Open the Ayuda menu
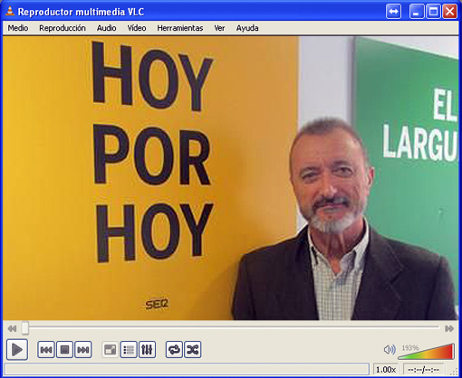This screenshot has width=462, height=378. coord(247,28)
